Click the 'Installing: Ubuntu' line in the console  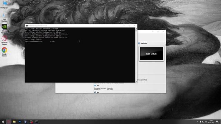(x=33, y=40)
